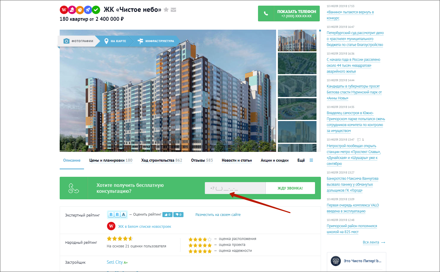Click the envelope subscribe icon beside title
The height and width of the screenshot is (272, 440).
pos(173,10)
